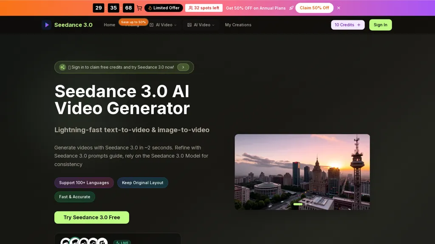Screen dimensions: 435x244
Task: Click the Save up to 50% badge
Action: [x=133, y=22]
